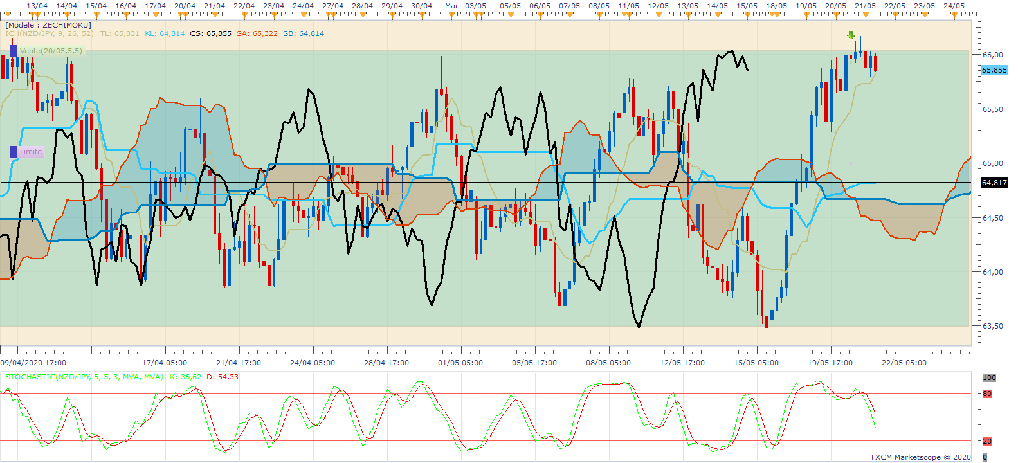The height and width of the screenshot is (463, 1018).
Task: Click the 64,50 price axis label
Action: point(993,218)
